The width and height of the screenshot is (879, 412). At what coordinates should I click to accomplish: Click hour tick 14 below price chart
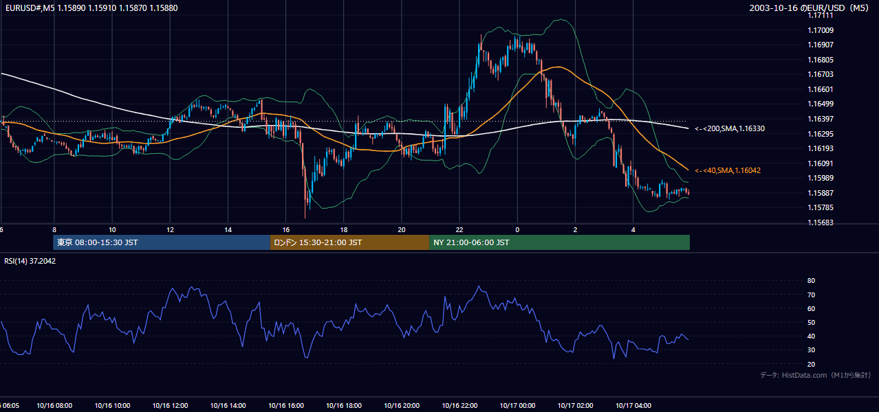point(228,230)
